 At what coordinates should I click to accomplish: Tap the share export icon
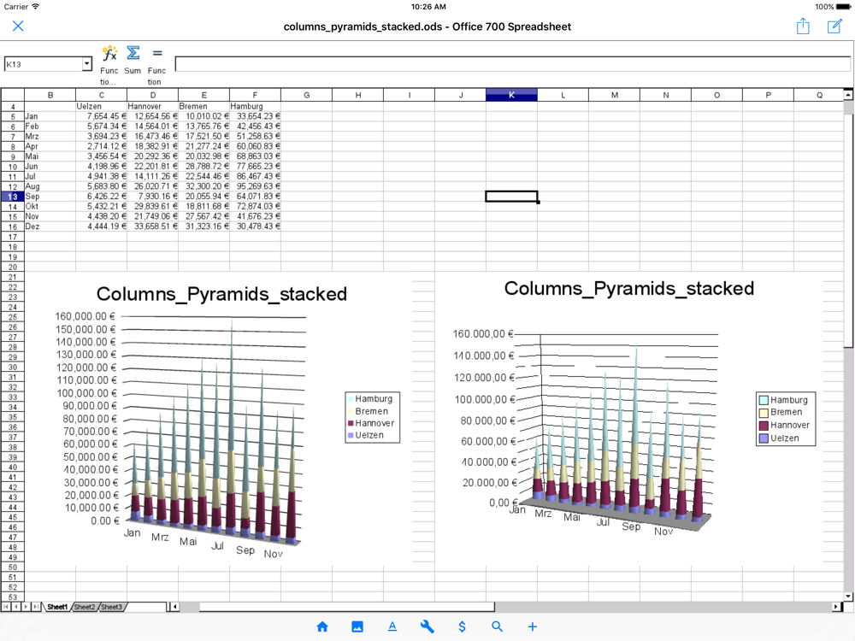tap(803, 26)
